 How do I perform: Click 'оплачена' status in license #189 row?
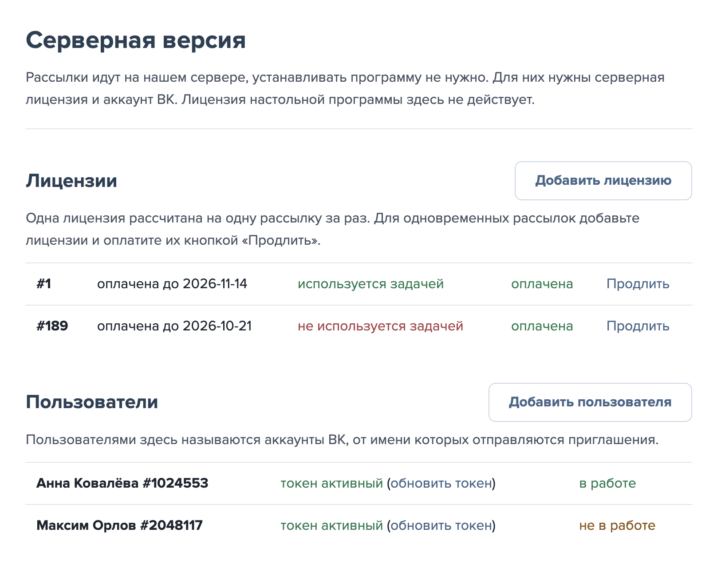(x=542, y=326)
